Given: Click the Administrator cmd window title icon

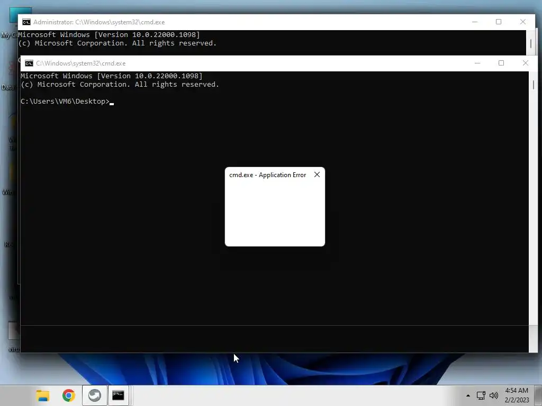Looking at the screenshot, I should point(26,22).
